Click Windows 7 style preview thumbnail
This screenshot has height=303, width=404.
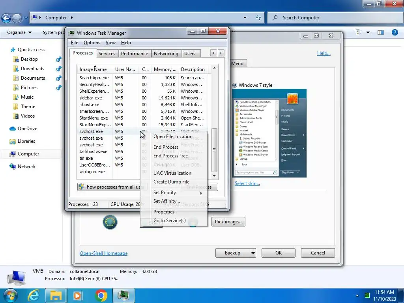[x=269, y=133]
